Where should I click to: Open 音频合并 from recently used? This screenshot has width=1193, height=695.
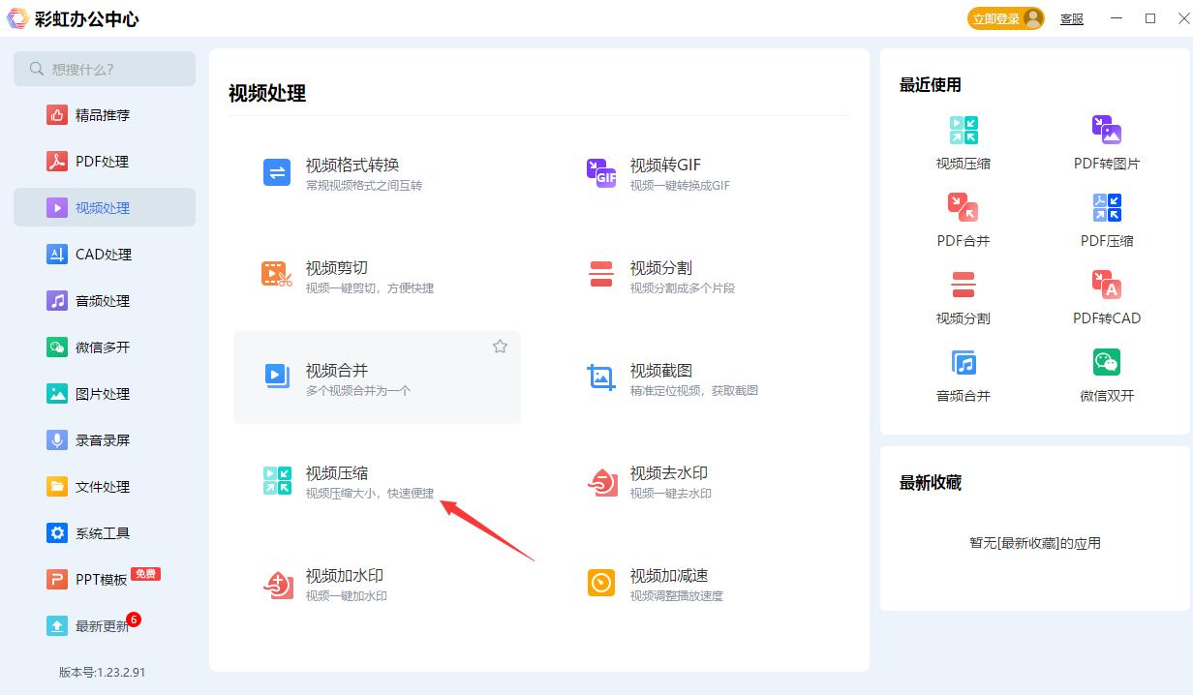point(963,371)
